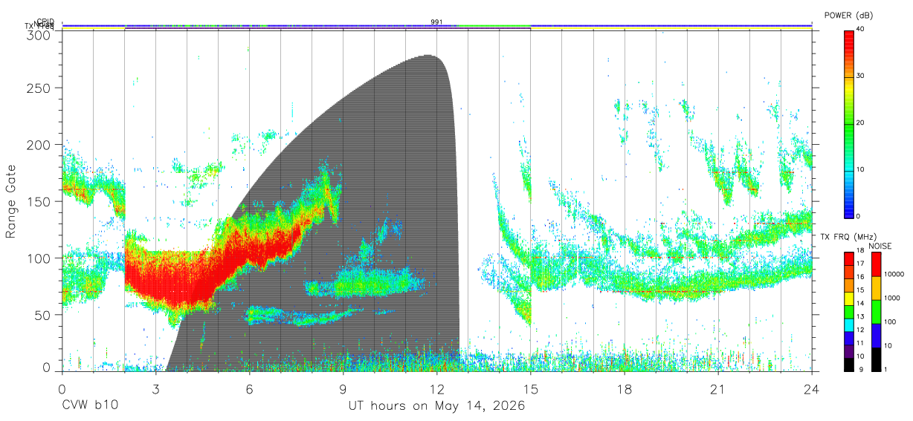Click the 991 CPID value at top

[436, 22]
